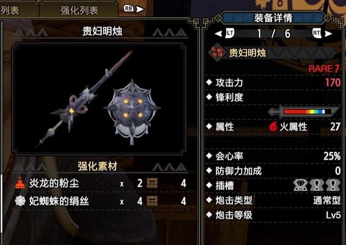346x245 pixels.
Task: Click the item box icon for 妃蜘蛛的绢丝
Action: [152, 201]
